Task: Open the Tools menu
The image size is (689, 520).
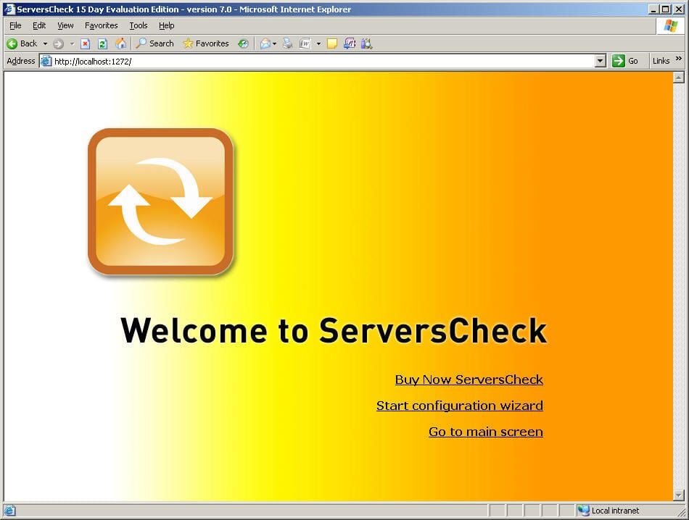Action: (x=139, y=25)
